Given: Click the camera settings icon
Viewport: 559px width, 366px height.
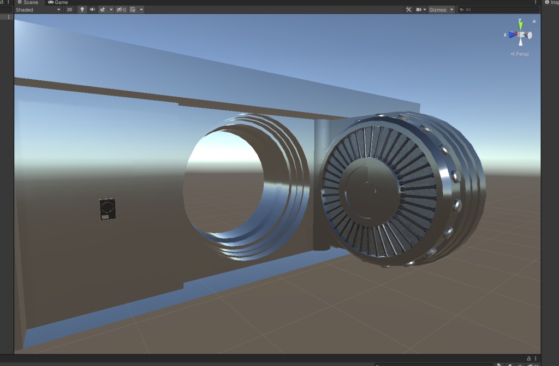Looking at the screenshot, I should pyautogui.click(x=420, y=9).
